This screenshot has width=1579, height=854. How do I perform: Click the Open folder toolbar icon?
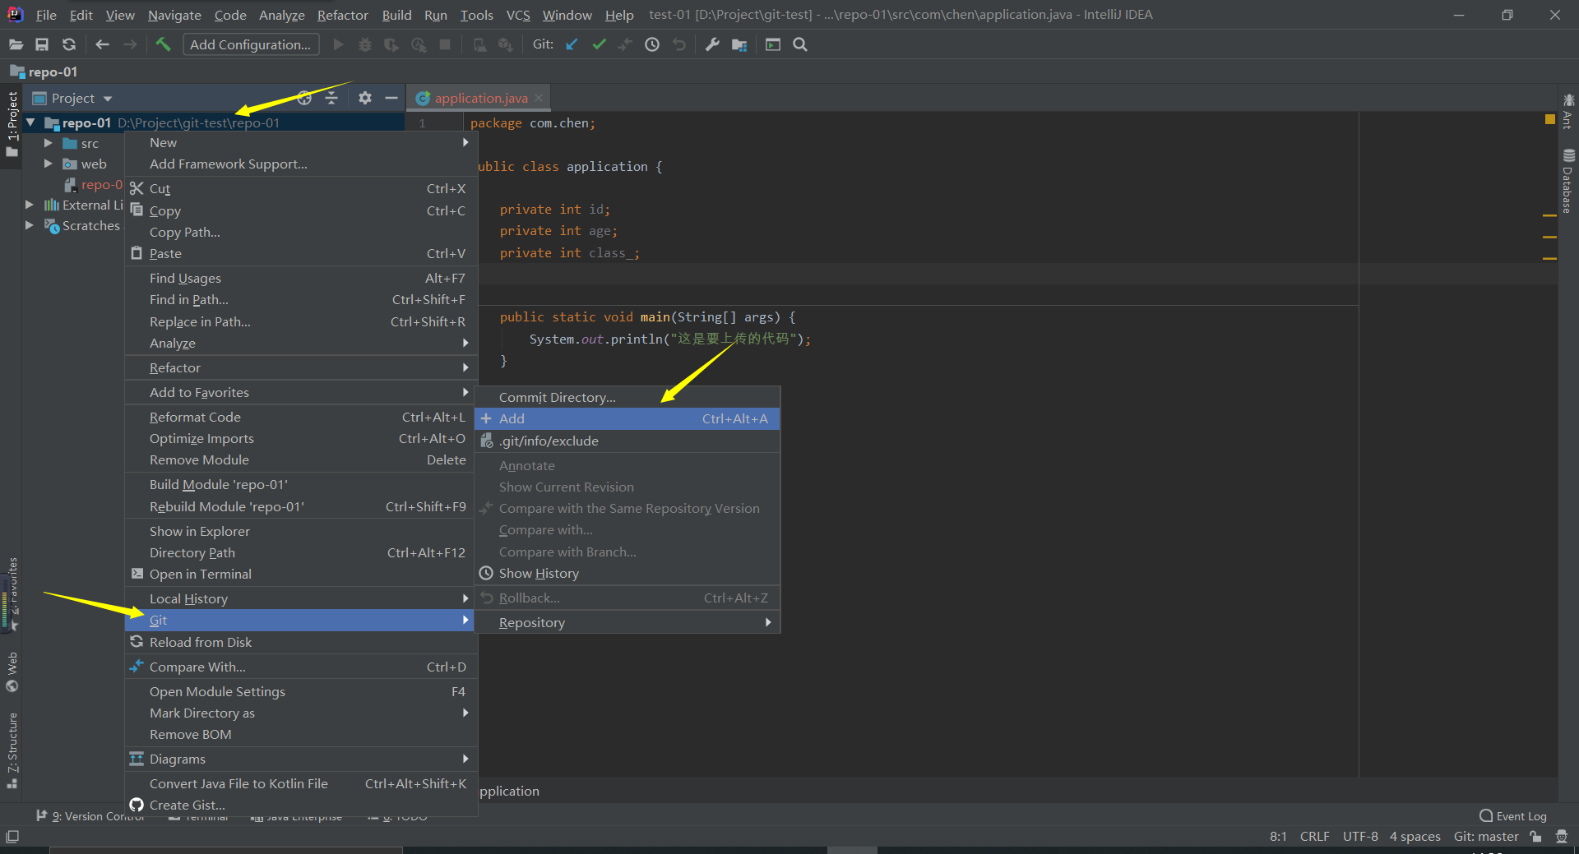tap(16, 44)
